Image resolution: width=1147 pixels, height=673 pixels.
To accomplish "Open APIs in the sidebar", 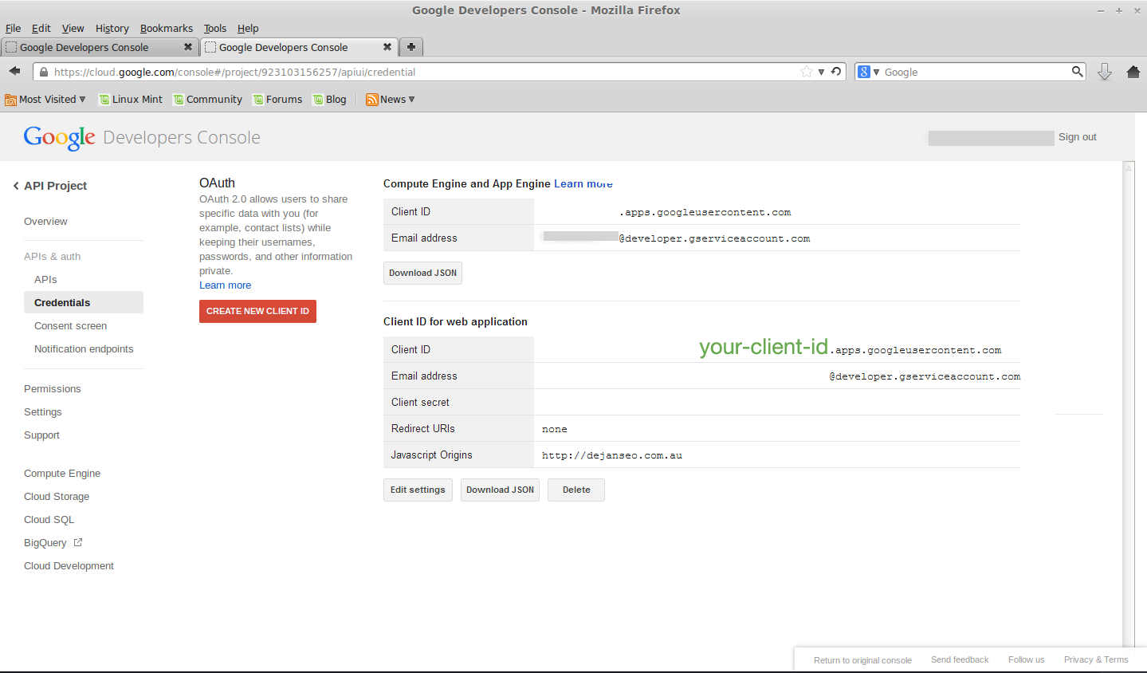I will (x=45, y=280).
